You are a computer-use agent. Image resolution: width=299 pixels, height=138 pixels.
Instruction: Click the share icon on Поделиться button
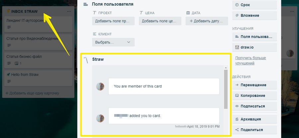[x=237, y=130]
